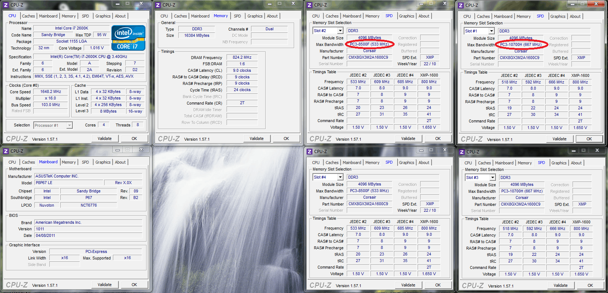Click the Core Speed value "1648.2 MHz"
Image resolution: width=608 pixels, height=293 pixels.
(x=51, y=91)
